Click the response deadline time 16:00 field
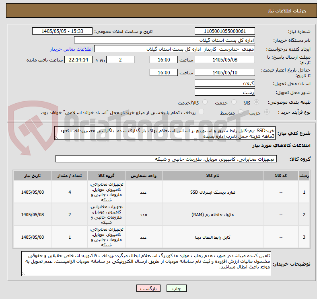The height and width of the screenshot is (299, 317). (164, 59)
